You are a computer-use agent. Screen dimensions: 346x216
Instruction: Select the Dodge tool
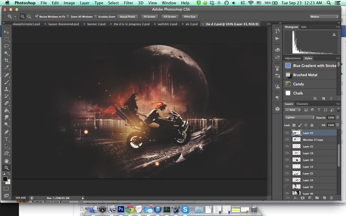coord(6,124)
